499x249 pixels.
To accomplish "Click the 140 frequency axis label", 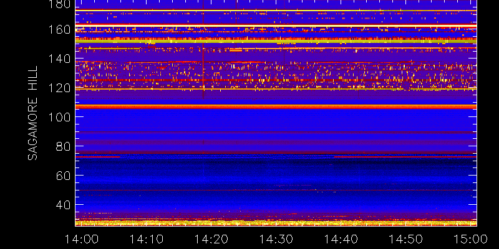I will (59, 59).
